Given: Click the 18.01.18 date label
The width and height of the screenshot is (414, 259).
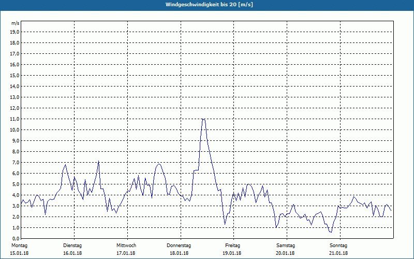Looking at the screenshot, I should click(179, 253).
